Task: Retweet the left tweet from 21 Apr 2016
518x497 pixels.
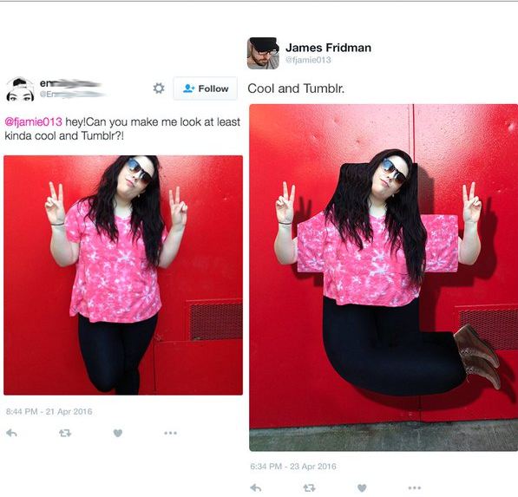Action: click(65, 433)
